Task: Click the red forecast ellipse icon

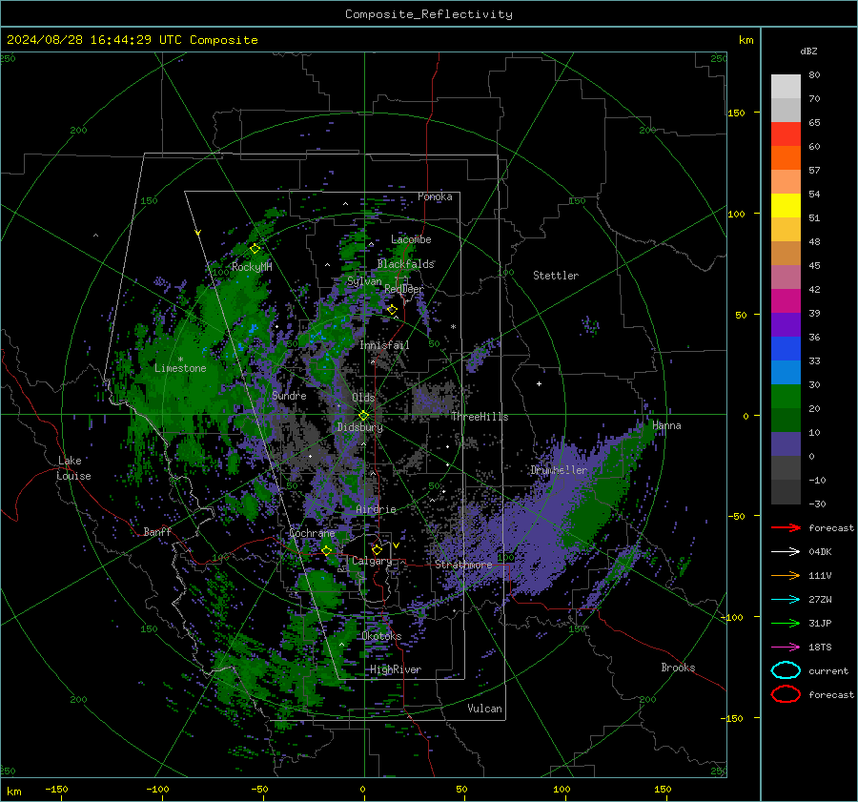Action: 786,694
